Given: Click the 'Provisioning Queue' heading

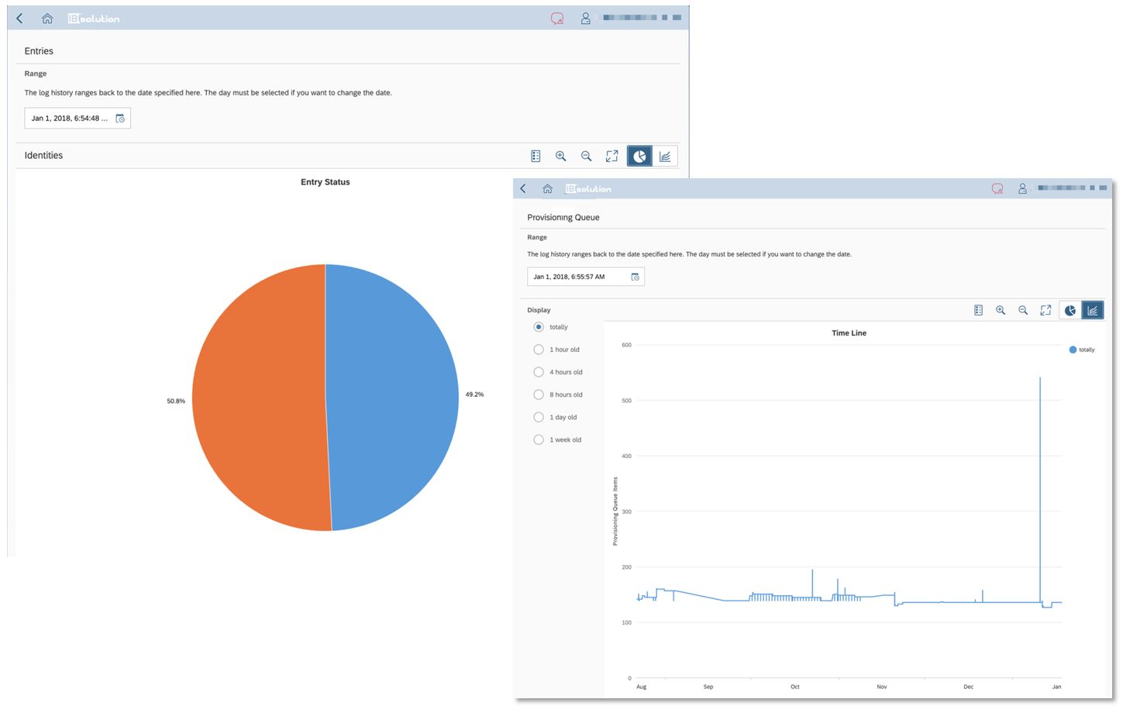Looking at the screenshot, I should 563,218.
